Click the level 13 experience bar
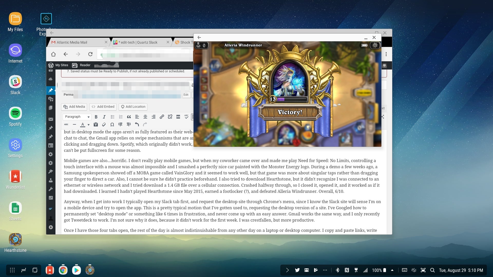 coord(289,99)
